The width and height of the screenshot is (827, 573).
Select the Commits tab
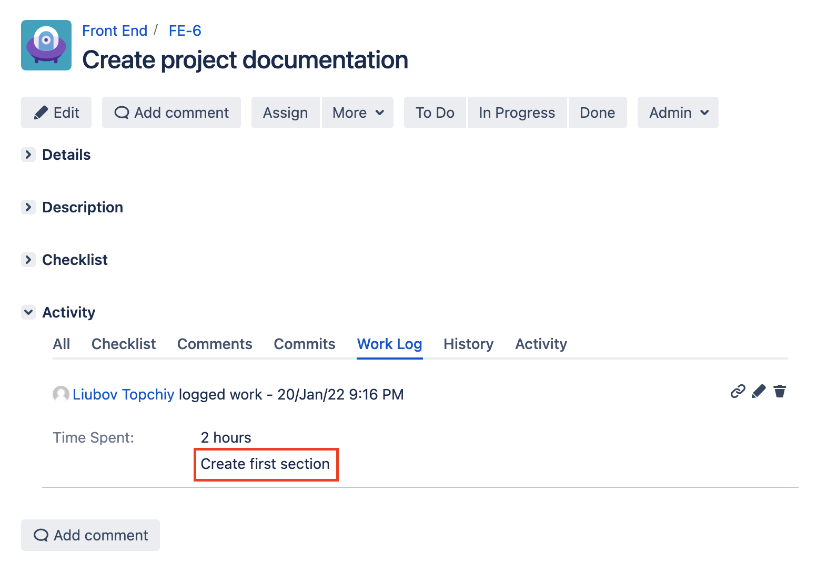point(304,344)
